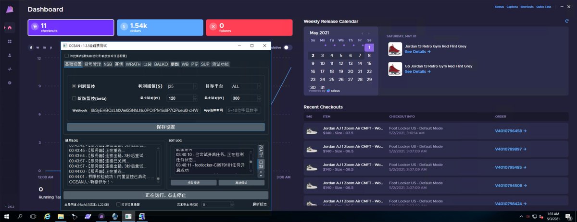577x222 pixels.
Task: Click the 正在运行, 点击停止 button
Action: point(165,195)
